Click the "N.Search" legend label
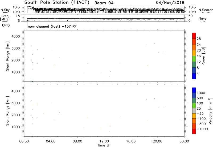 (x=206, y=10)
